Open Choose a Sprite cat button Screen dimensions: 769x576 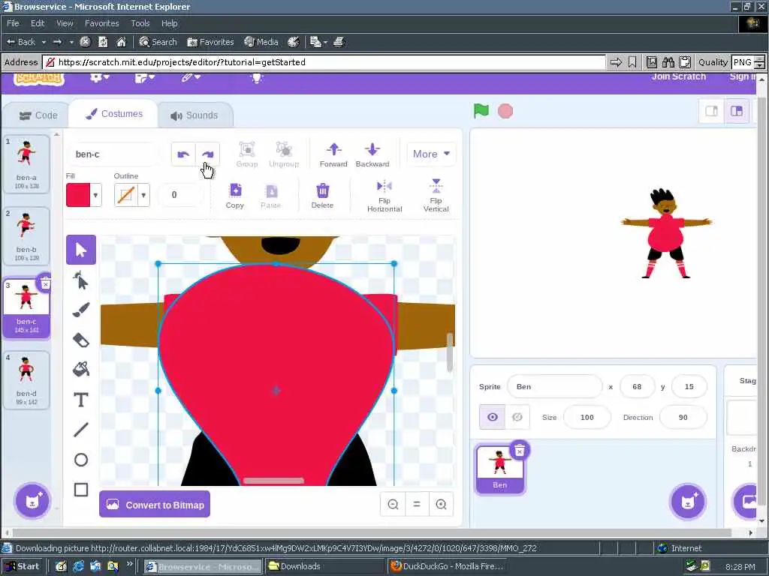[688, 501]
